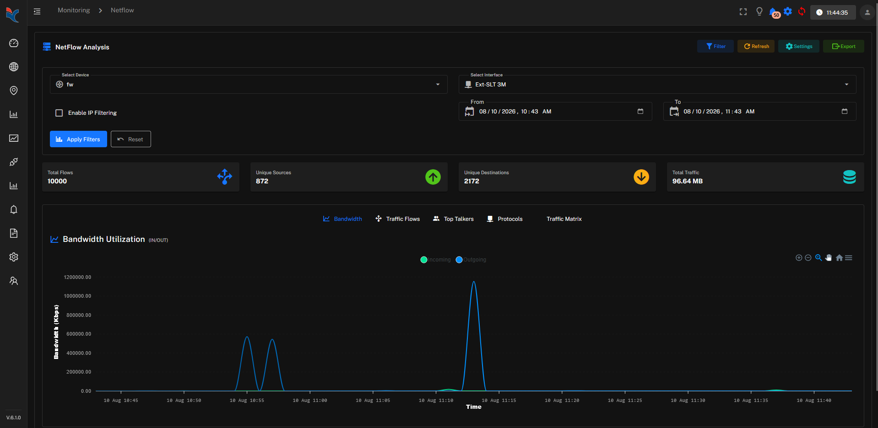
Task: Switch to the Top Talkers tab
Action: (x=453, y=219)
